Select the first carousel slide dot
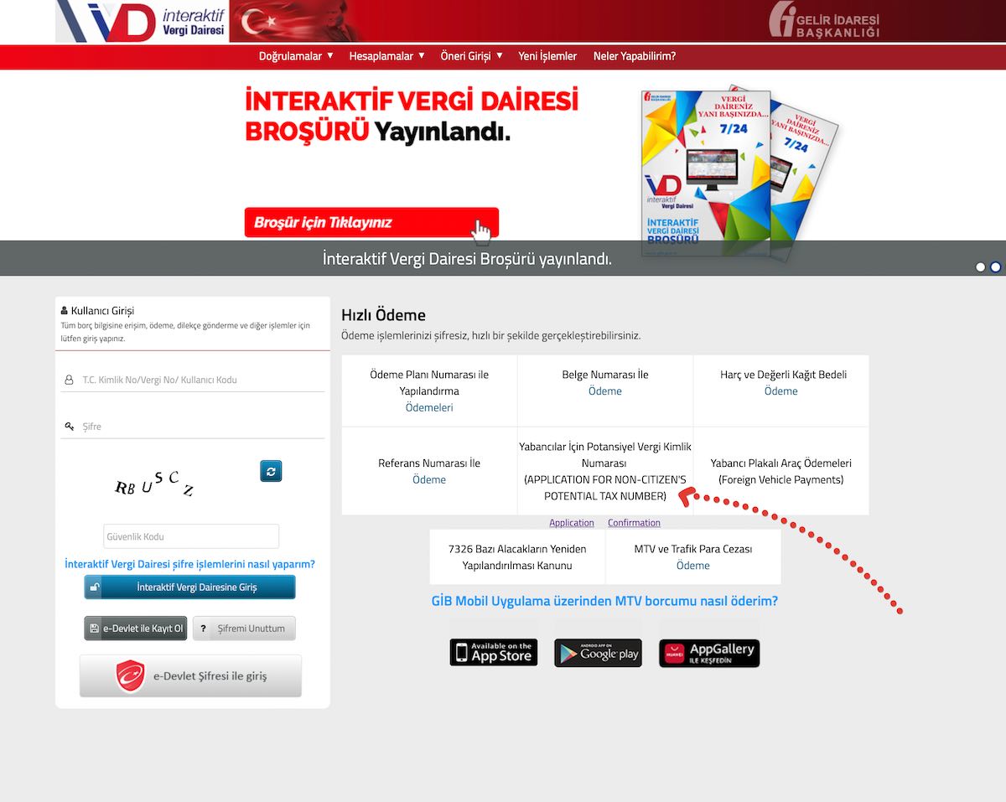The image size is (1006, 802). pos(981,267)
